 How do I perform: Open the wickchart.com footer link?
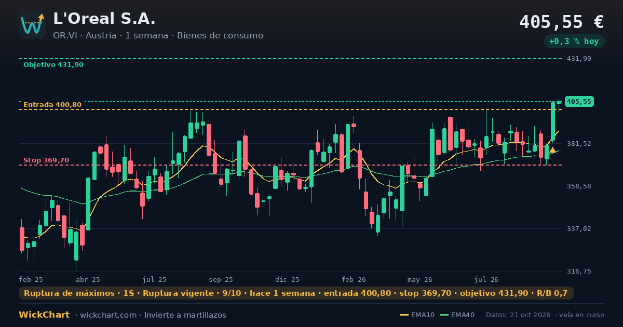108,315
